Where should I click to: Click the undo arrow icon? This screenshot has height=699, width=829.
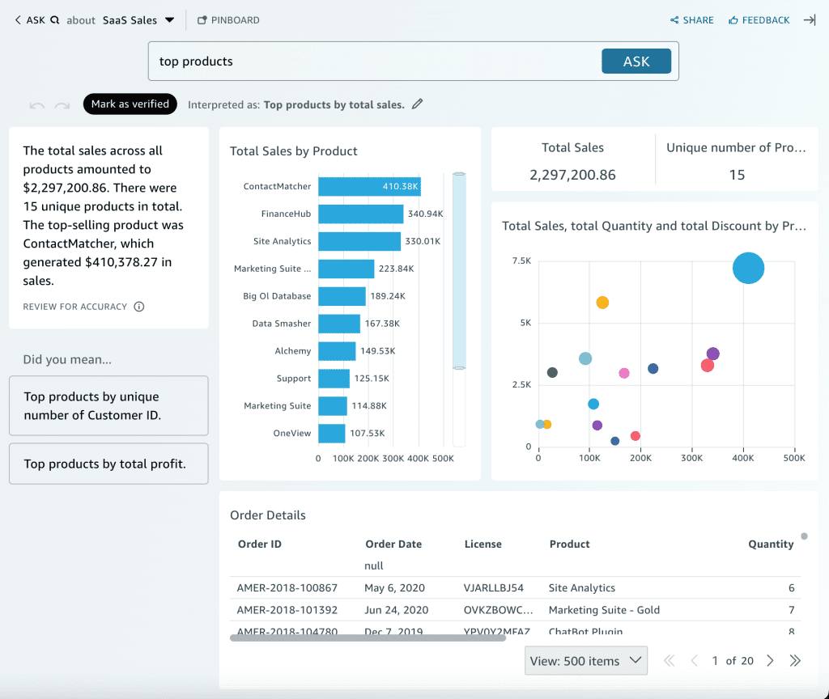click(36, 104)
